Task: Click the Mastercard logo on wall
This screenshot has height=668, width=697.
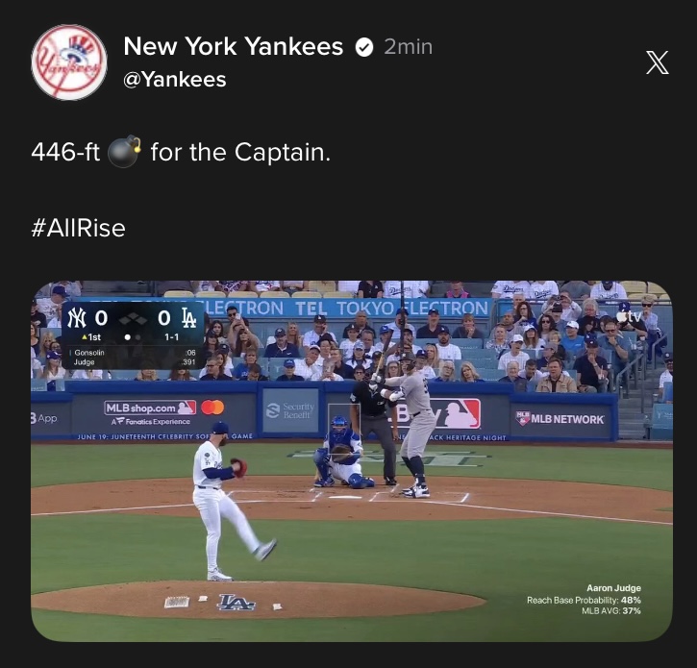Action: [x=212, y=408]
